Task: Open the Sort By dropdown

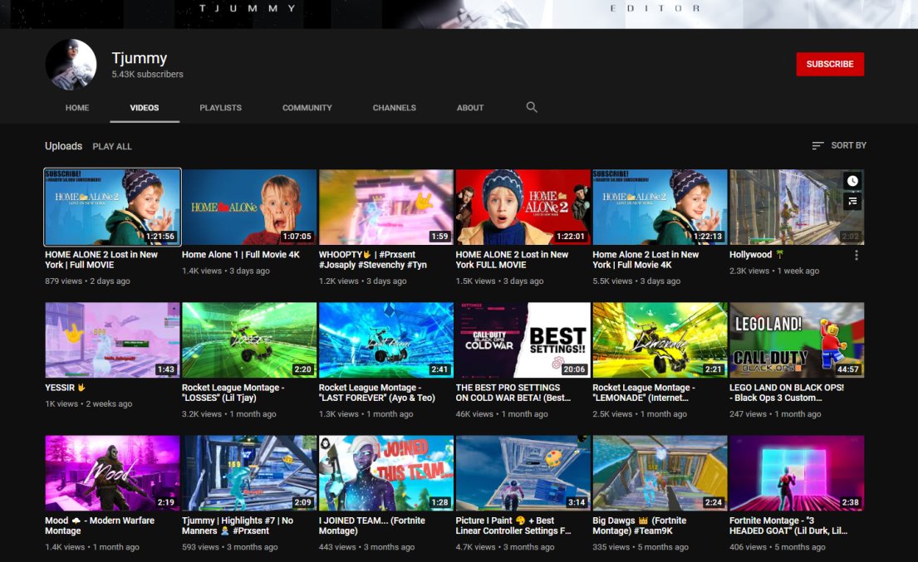Action: [x=839, y=145]
